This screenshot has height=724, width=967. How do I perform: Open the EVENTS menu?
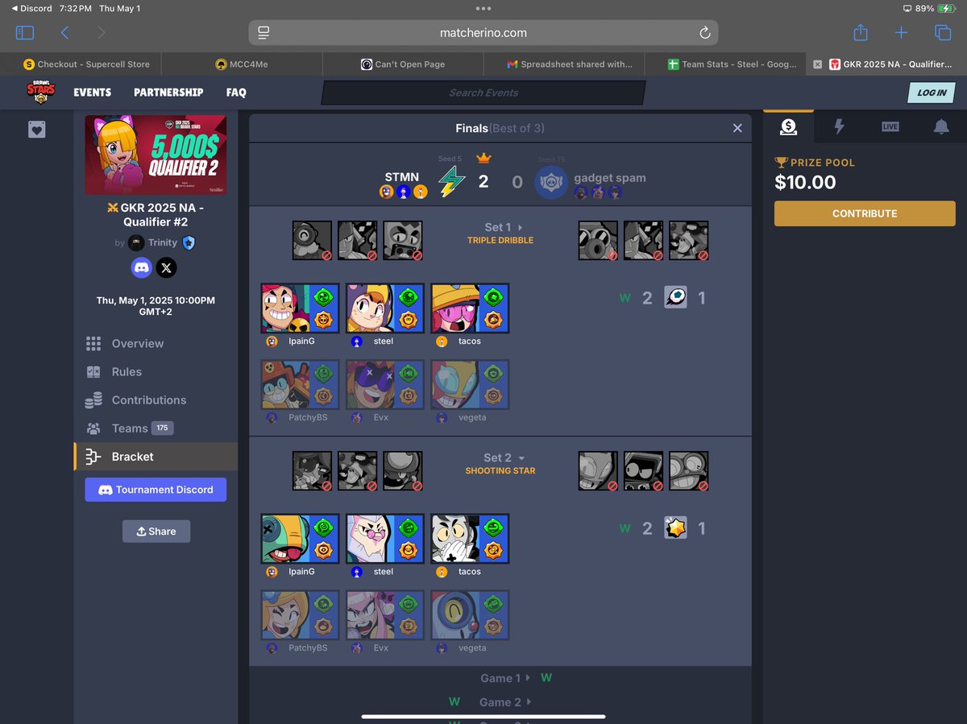pyautogui.click(x=93, y=93)
